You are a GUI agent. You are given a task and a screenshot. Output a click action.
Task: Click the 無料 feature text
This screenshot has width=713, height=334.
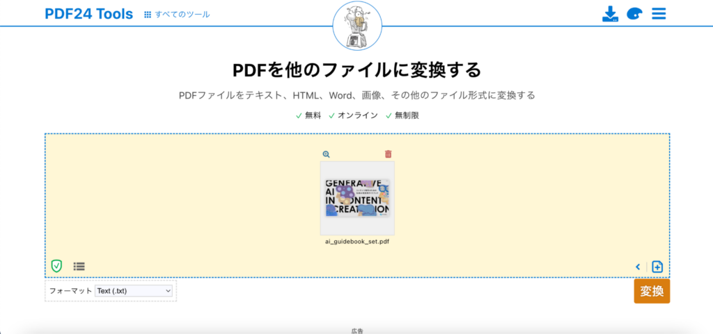(x=313, y=115)
